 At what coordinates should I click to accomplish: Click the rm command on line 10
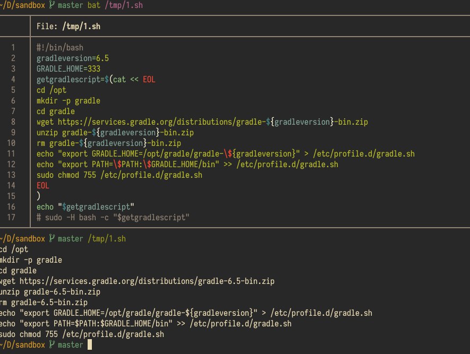click(x=109, y=143)
